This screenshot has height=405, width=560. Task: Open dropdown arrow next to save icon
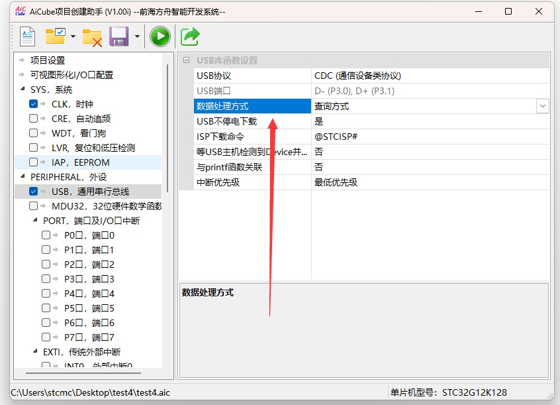[x=137, y=36]
